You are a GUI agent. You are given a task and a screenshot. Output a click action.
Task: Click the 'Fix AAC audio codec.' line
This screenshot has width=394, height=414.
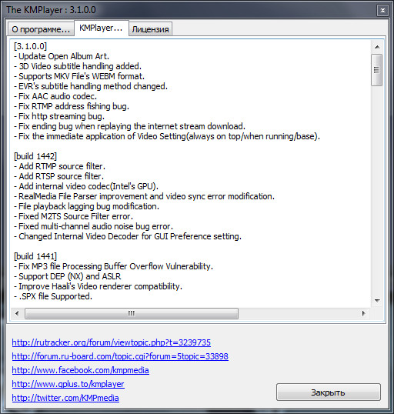click(55, 96)
